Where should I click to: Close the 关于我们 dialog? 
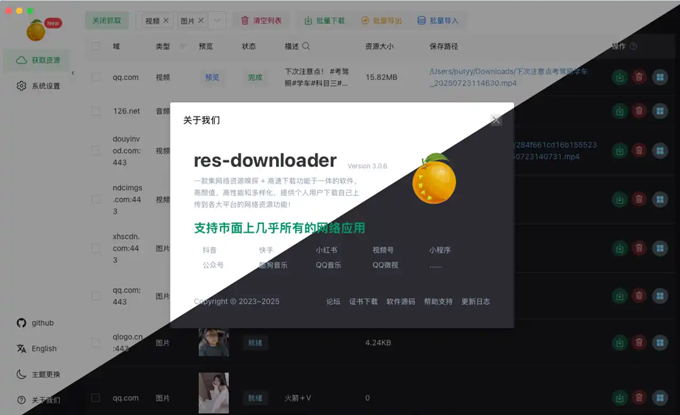(496, 120)
